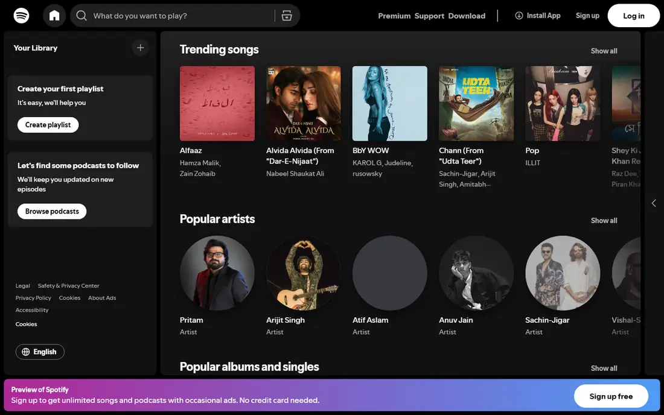Click the Alfaaz song title
664x415 pixels.
pos(191,151)
